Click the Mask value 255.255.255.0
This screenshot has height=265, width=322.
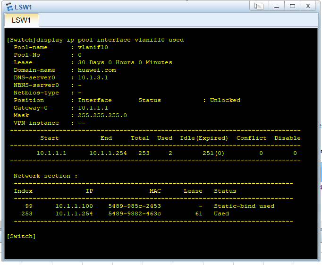(x=102, y=115)
